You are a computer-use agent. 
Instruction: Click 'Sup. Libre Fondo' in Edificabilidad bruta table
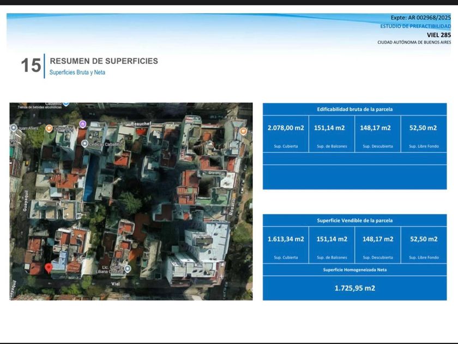click(424, 146)
